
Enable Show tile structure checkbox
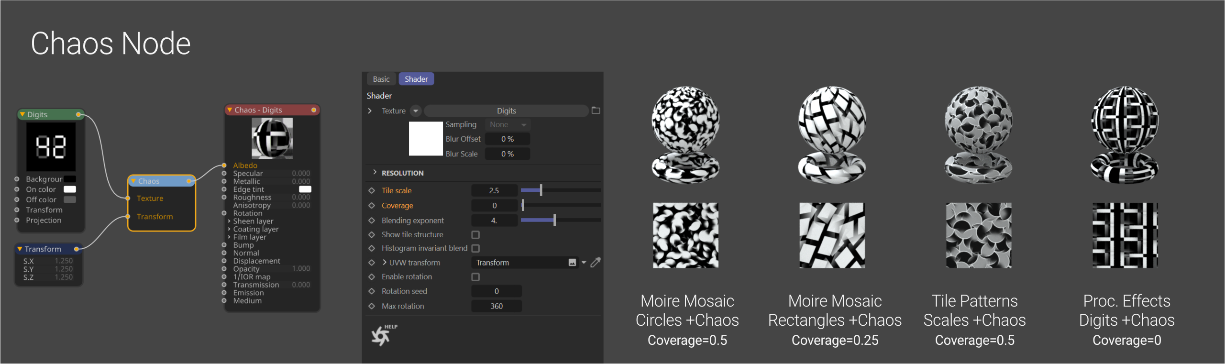(475, 235)
